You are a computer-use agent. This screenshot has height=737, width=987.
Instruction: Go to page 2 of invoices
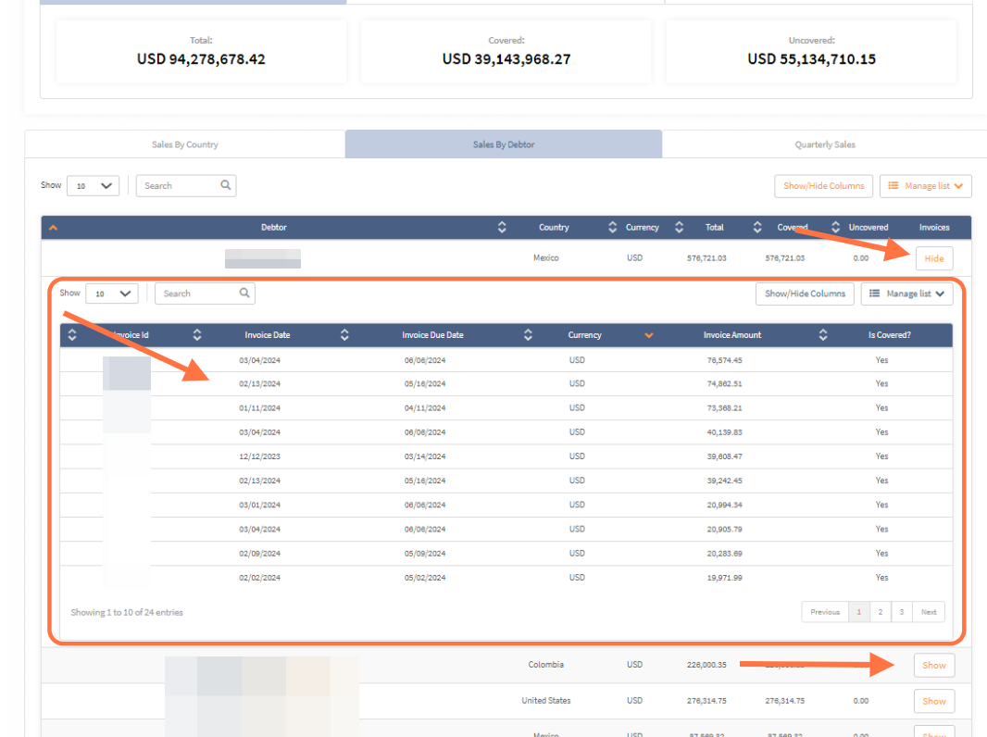(881, 612)
